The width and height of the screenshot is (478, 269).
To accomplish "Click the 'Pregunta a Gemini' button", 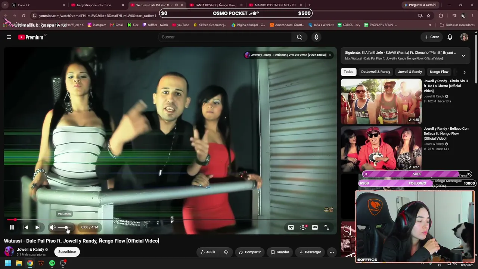I will (x=420, y=5).
